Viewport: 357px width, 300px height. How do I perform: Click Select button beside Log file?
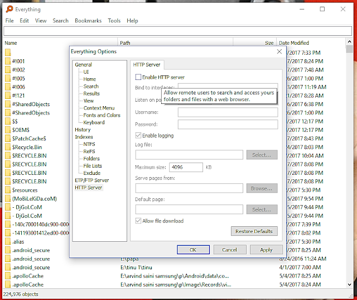click(262, 155)
